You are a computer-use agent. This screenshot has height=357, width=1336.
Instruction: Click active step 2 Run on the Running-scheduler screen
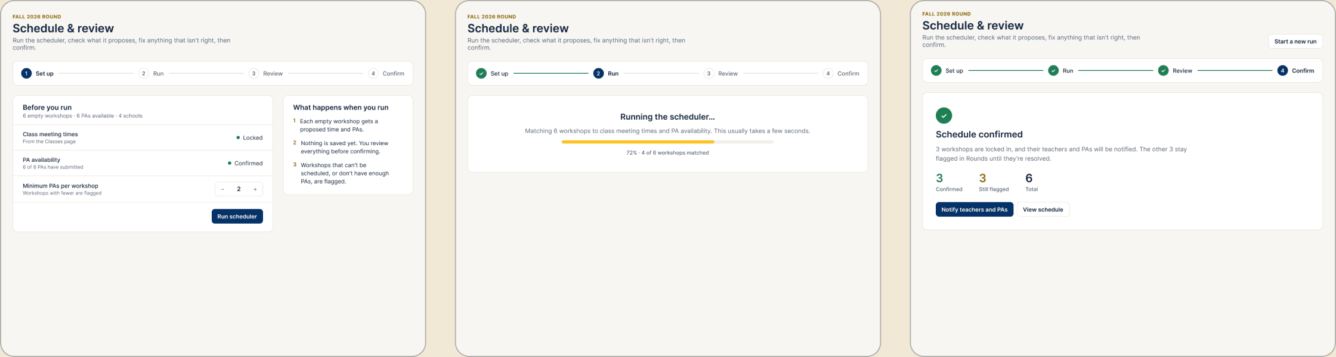(606, 73)
